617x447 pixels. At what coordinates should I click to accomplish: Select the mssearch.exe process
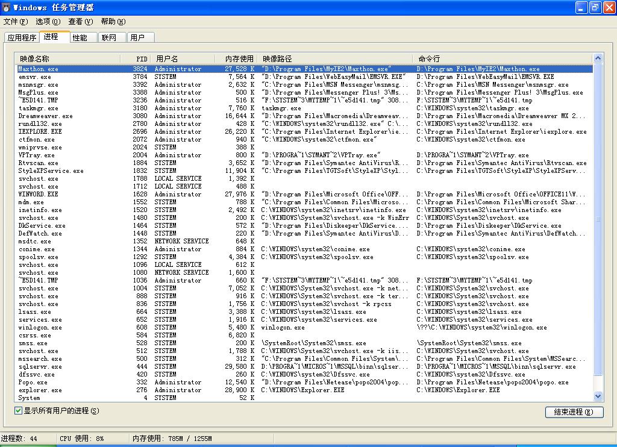tap(305, 359)
